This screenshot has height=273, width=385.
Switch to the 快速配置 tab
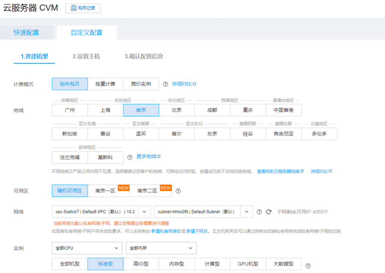pyautogui.click(x=27, y=32)
